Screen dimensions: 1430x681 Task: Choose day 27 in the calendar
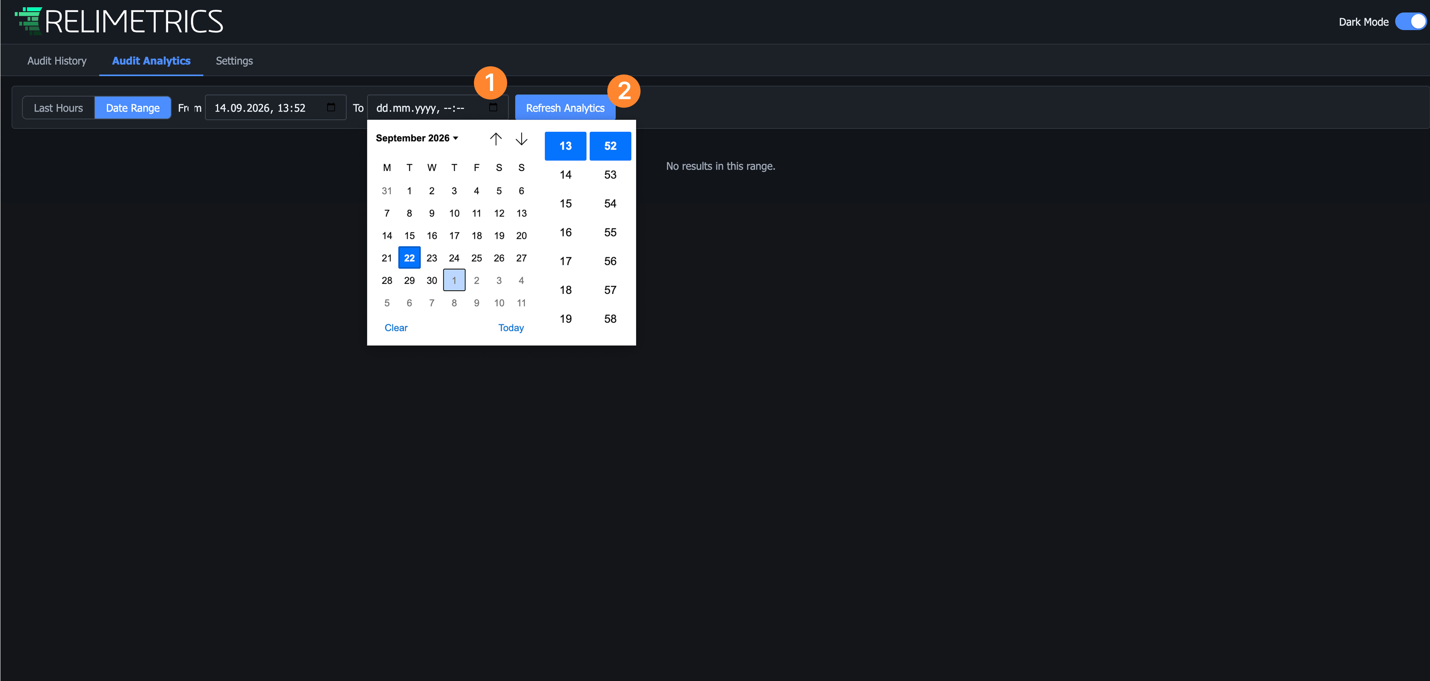pos(521,257)
